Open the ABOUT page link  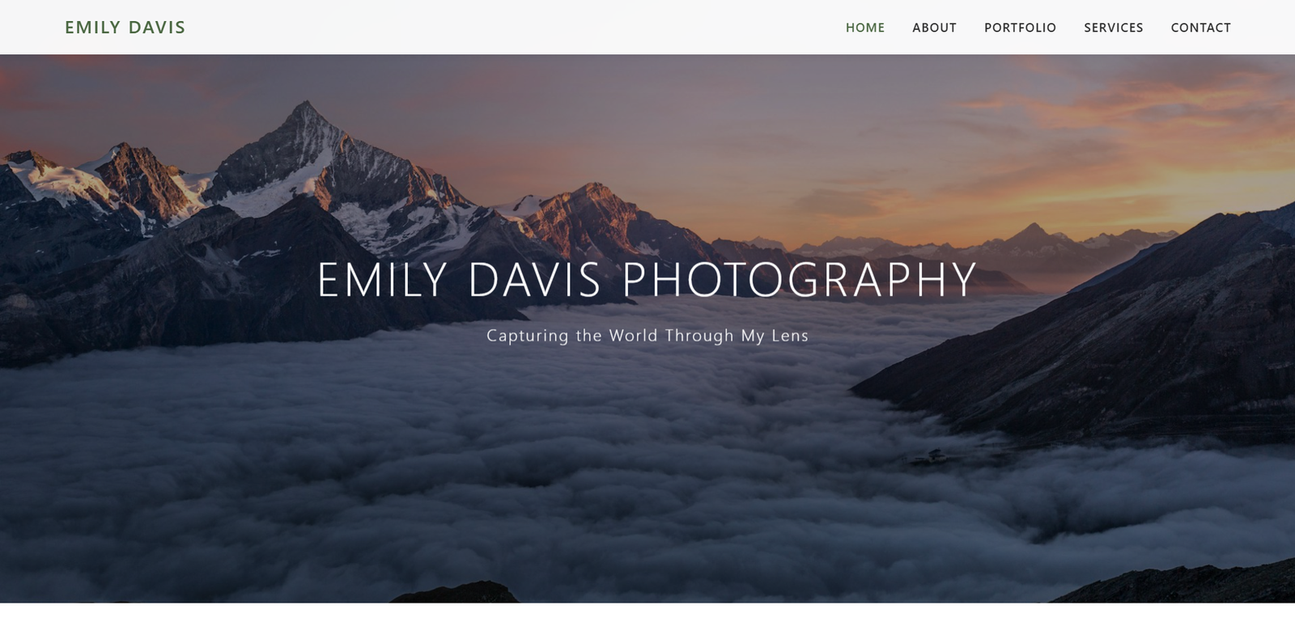(x=934, y=28)
